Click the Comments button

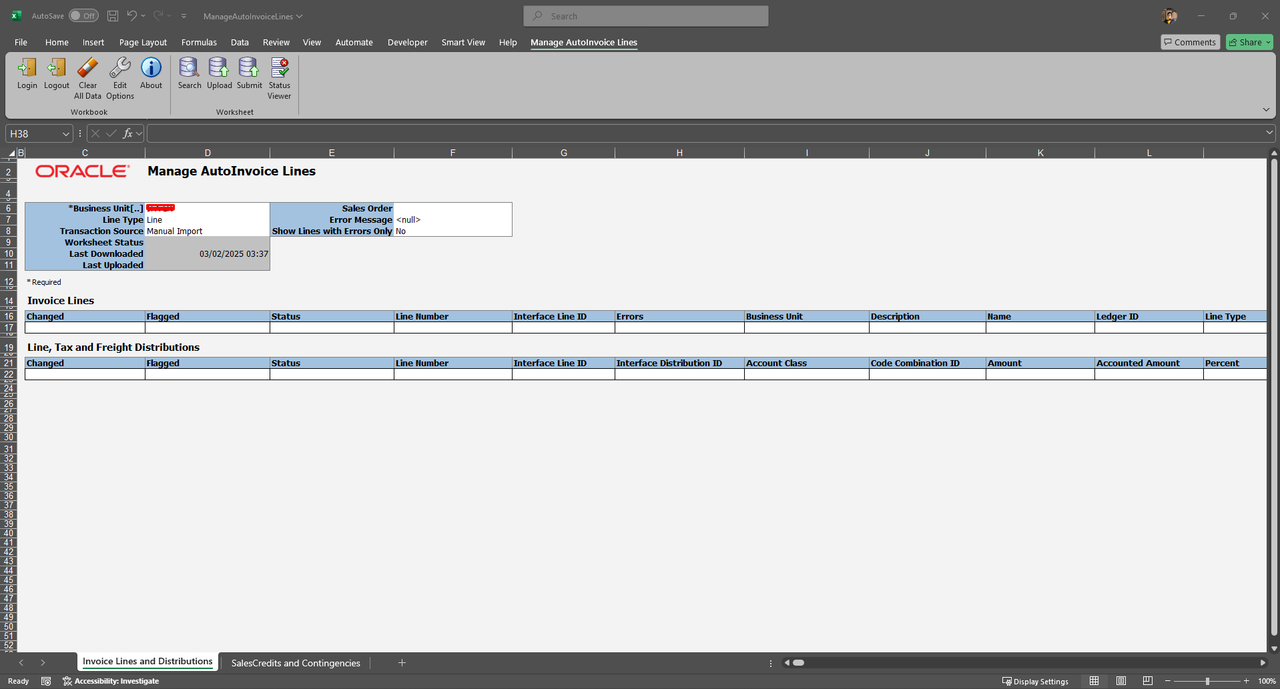tap(1189, 42)
